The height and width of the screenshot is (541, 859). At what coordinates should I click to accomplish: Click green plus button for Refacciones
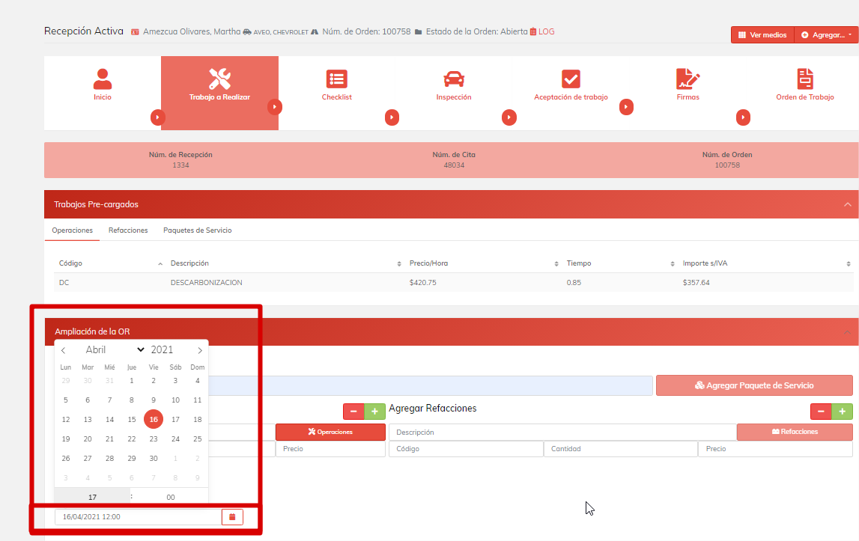(x=842, y=412)
